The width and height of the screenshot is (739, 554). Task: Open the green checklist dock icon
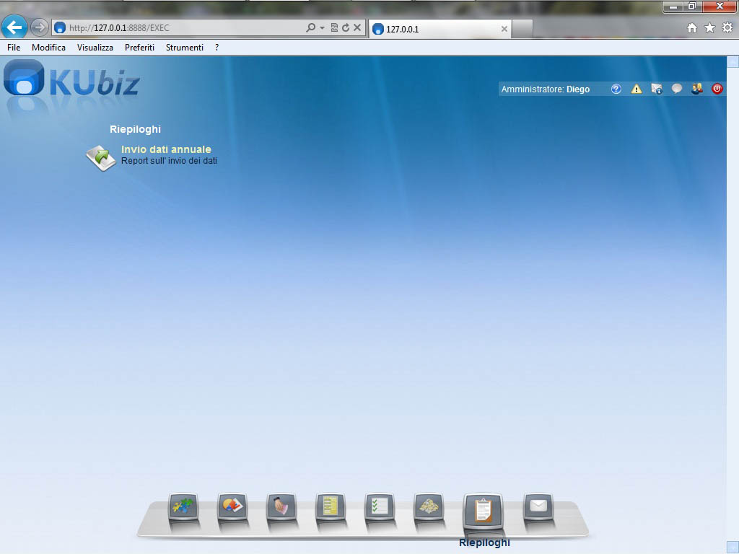(380, 506)
